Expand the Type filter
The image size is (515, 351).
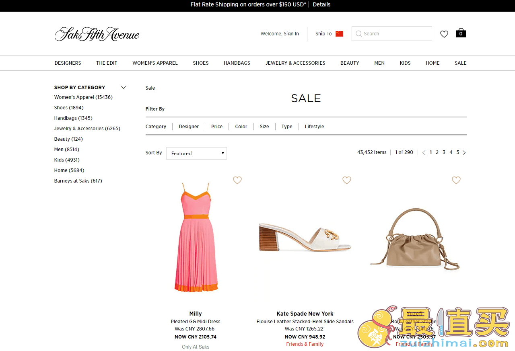tap(287, 127)
